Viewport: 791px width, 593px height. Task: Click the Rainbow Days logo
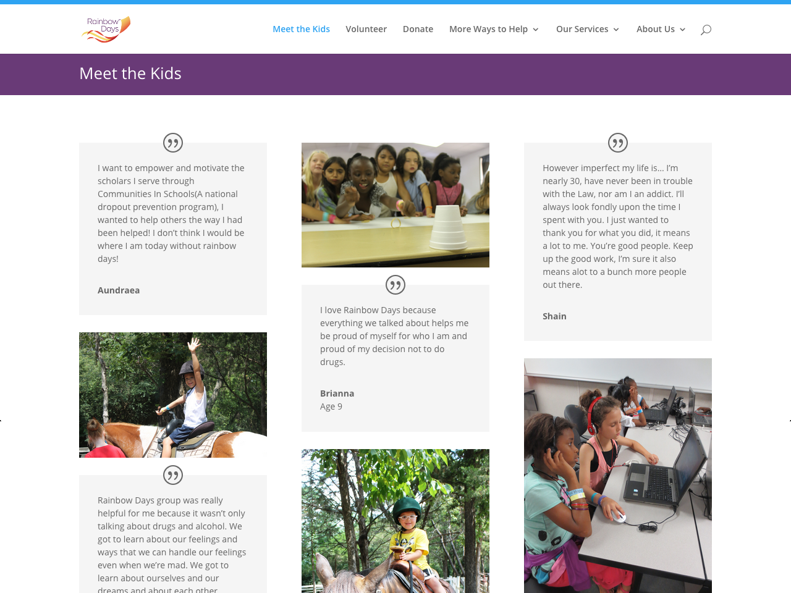click(x=106, y=29)
